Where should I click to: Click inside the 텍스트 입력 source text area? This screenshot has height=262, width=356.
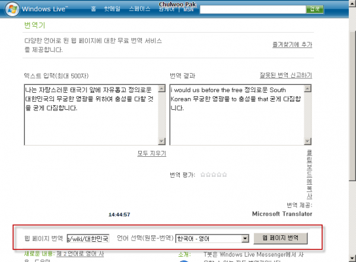pyautogui.click(x=91, y=115)
